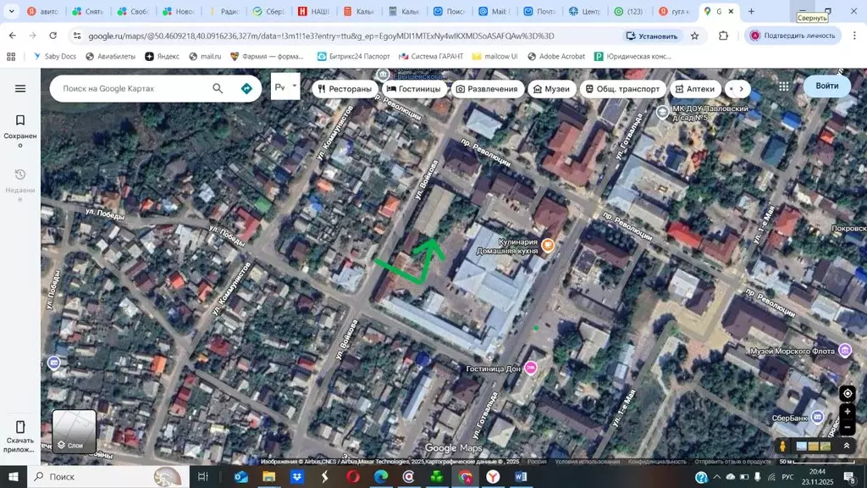Open the hamburger menu top left
Screen dimensions: 867x488
pyautogui.click(x=20, y=87)
